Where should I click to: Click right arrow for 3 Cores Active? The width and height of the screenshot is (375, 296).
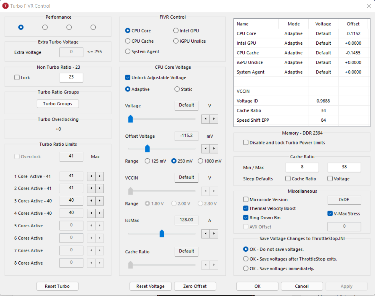tap(100, 201)
